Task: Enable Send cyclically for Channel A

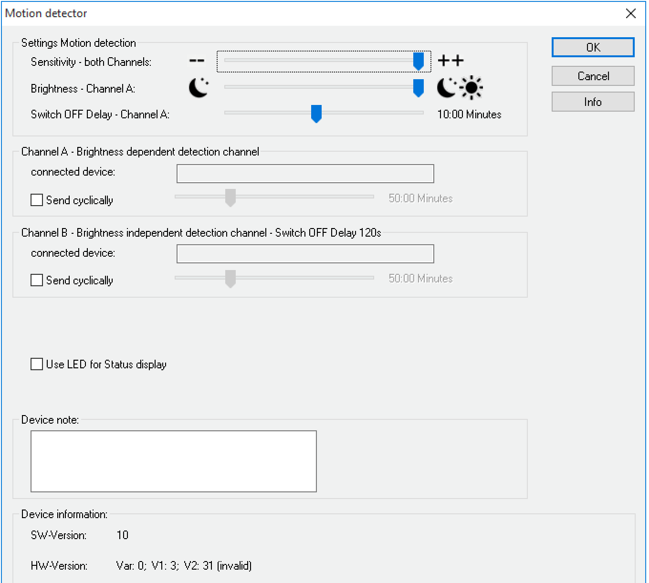Action: pos(37,200)
